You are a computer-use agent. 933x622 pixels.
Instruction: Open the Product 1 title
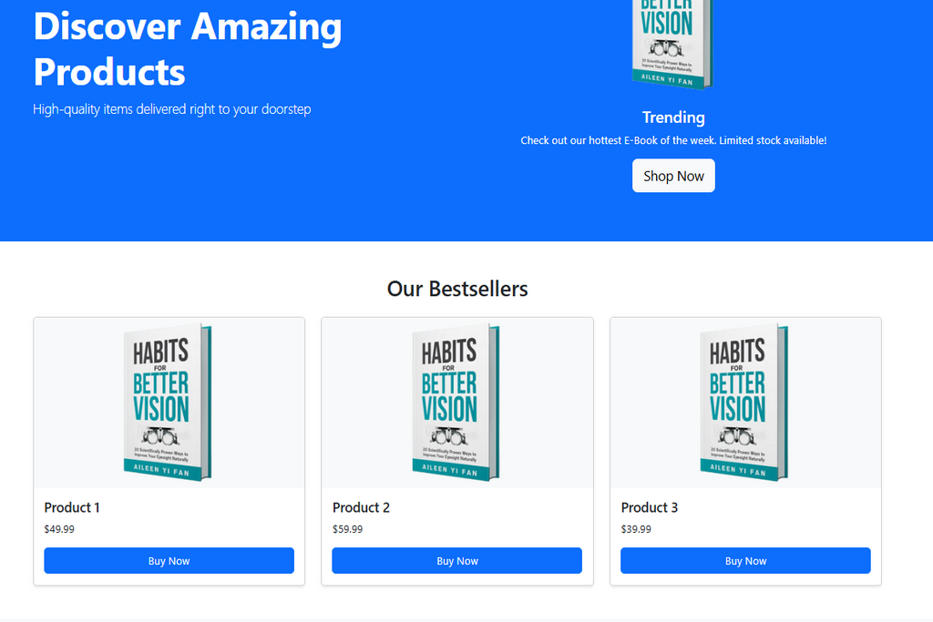[x=72, y=507]
